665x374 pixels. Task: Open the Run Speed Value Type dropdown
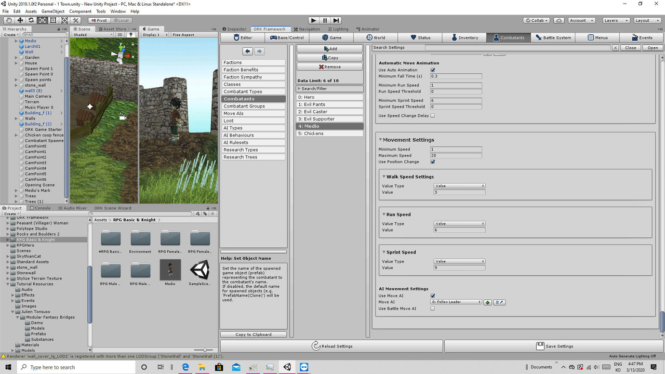click(459, 223)
